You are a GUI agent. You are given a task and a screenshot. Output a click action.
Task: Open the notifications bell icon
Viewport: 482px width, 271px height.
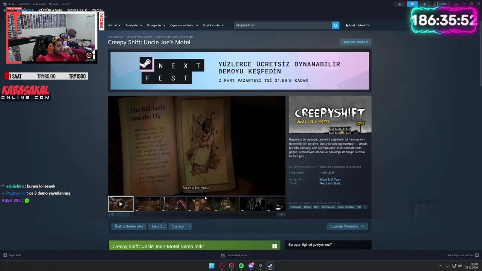coord(424,4)
